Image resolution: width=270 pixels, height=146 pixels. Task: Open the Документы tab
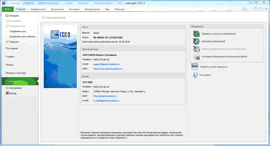[57, 9]
